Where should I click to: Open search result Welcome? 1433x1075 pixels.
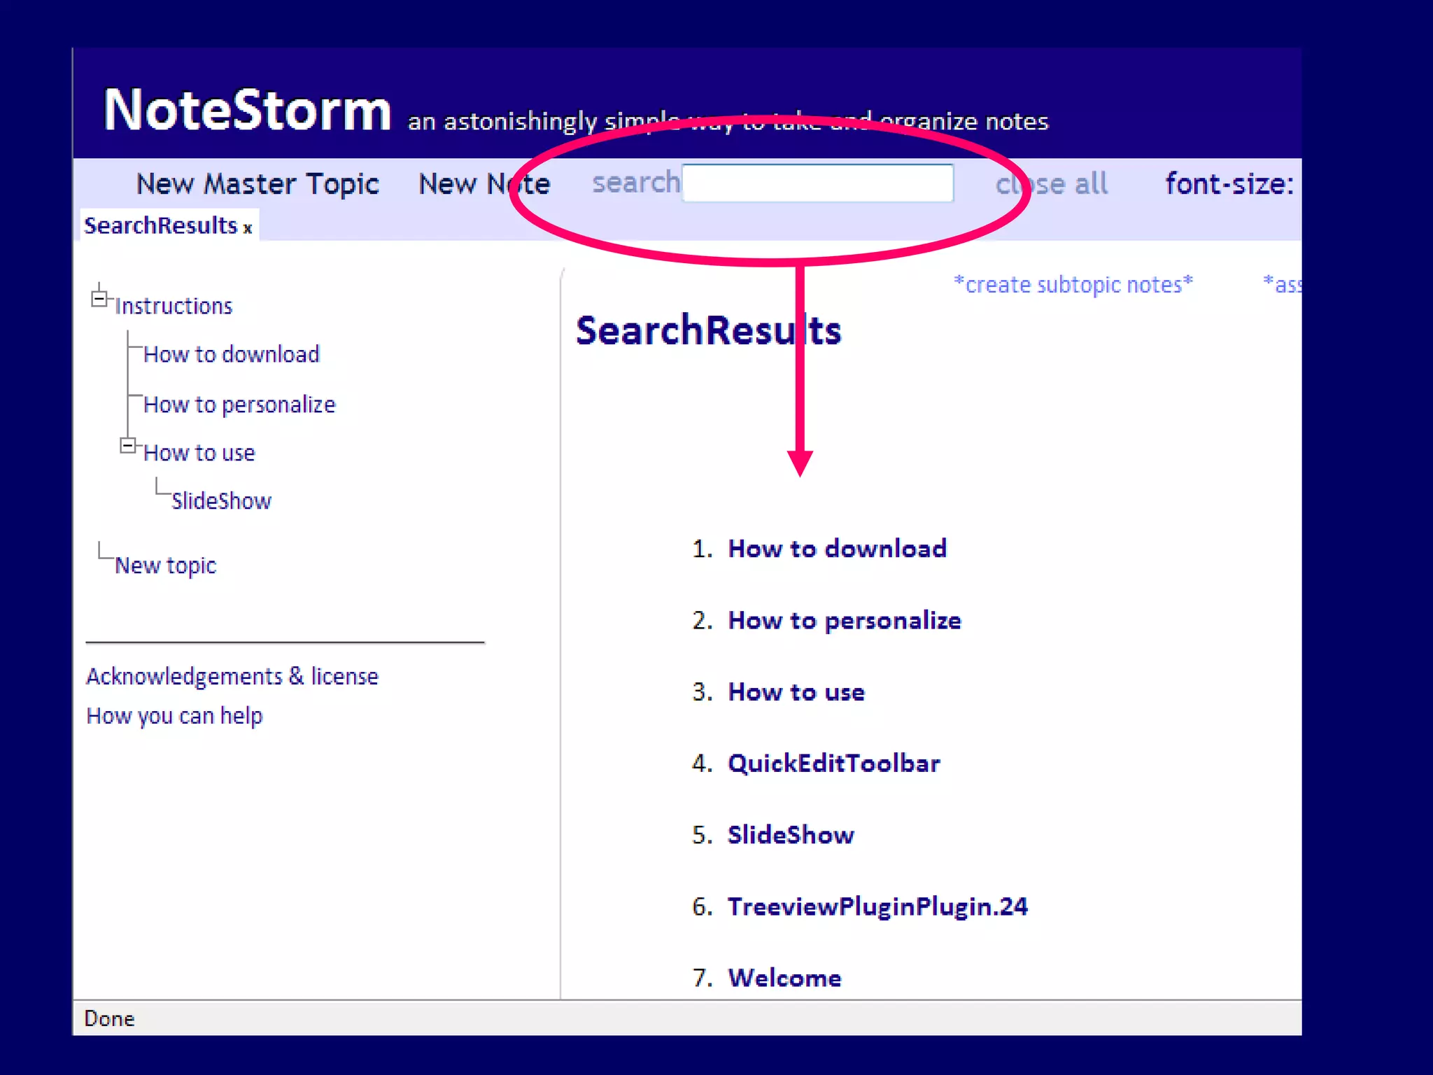tap(784, 978)
